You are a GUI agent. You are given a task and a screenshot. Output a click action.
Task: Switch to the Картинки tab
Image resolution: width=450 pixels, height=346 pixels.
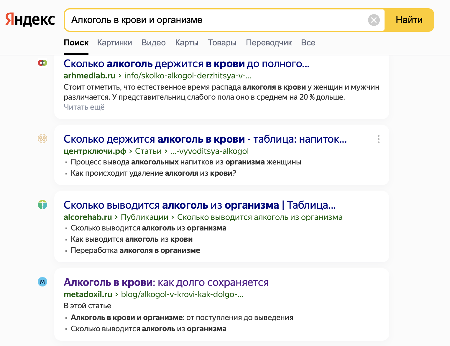tap(115, 43)
